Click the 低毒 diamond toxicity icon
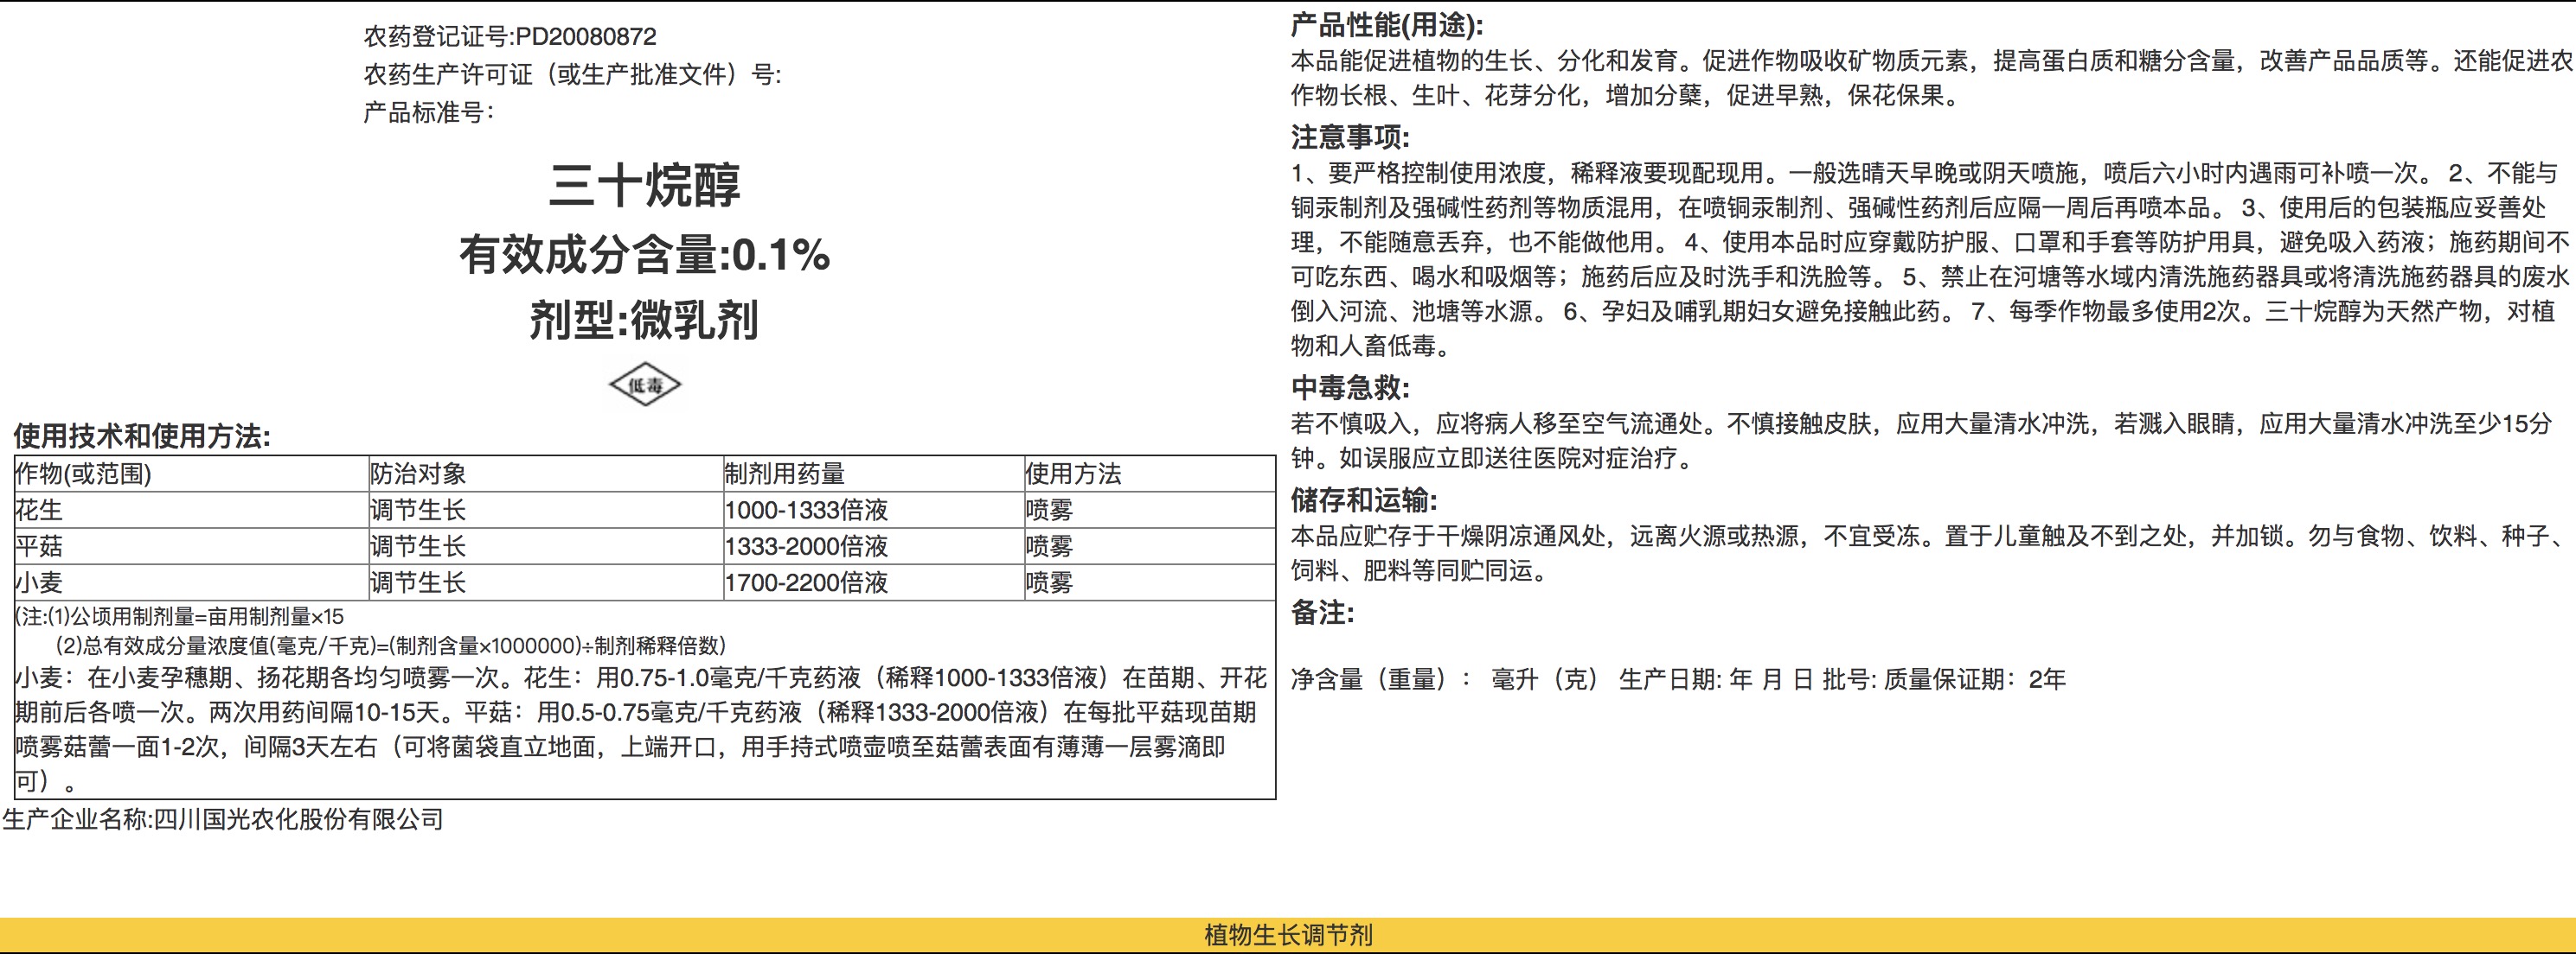Viewport: 2576px width, 954px height. tap(645, 385)
